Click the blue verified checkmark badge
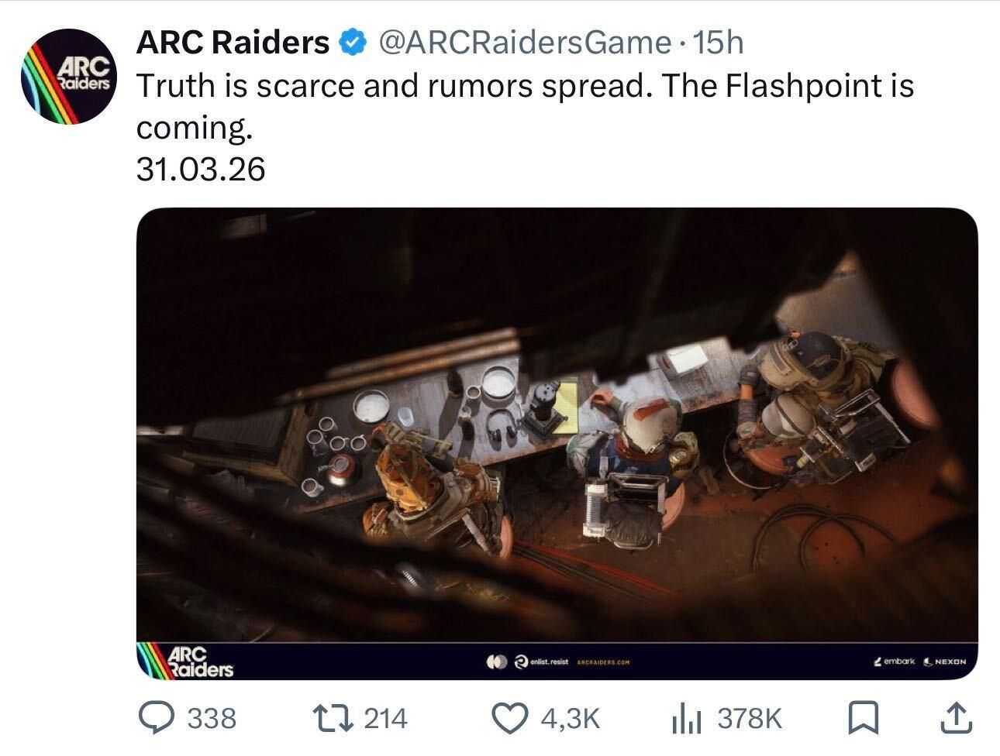 click(x=354, y=43)
